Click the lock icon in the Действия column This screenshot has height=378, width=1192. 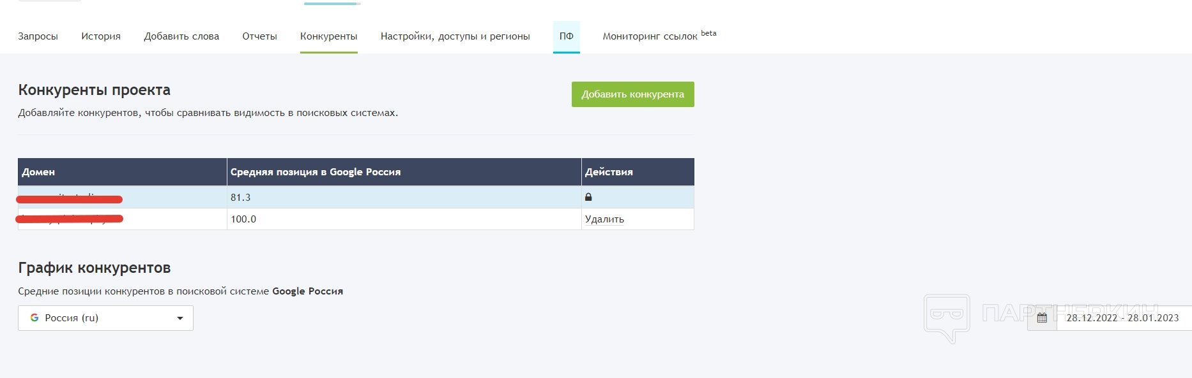pyautogui.click(x=588, y=197)
